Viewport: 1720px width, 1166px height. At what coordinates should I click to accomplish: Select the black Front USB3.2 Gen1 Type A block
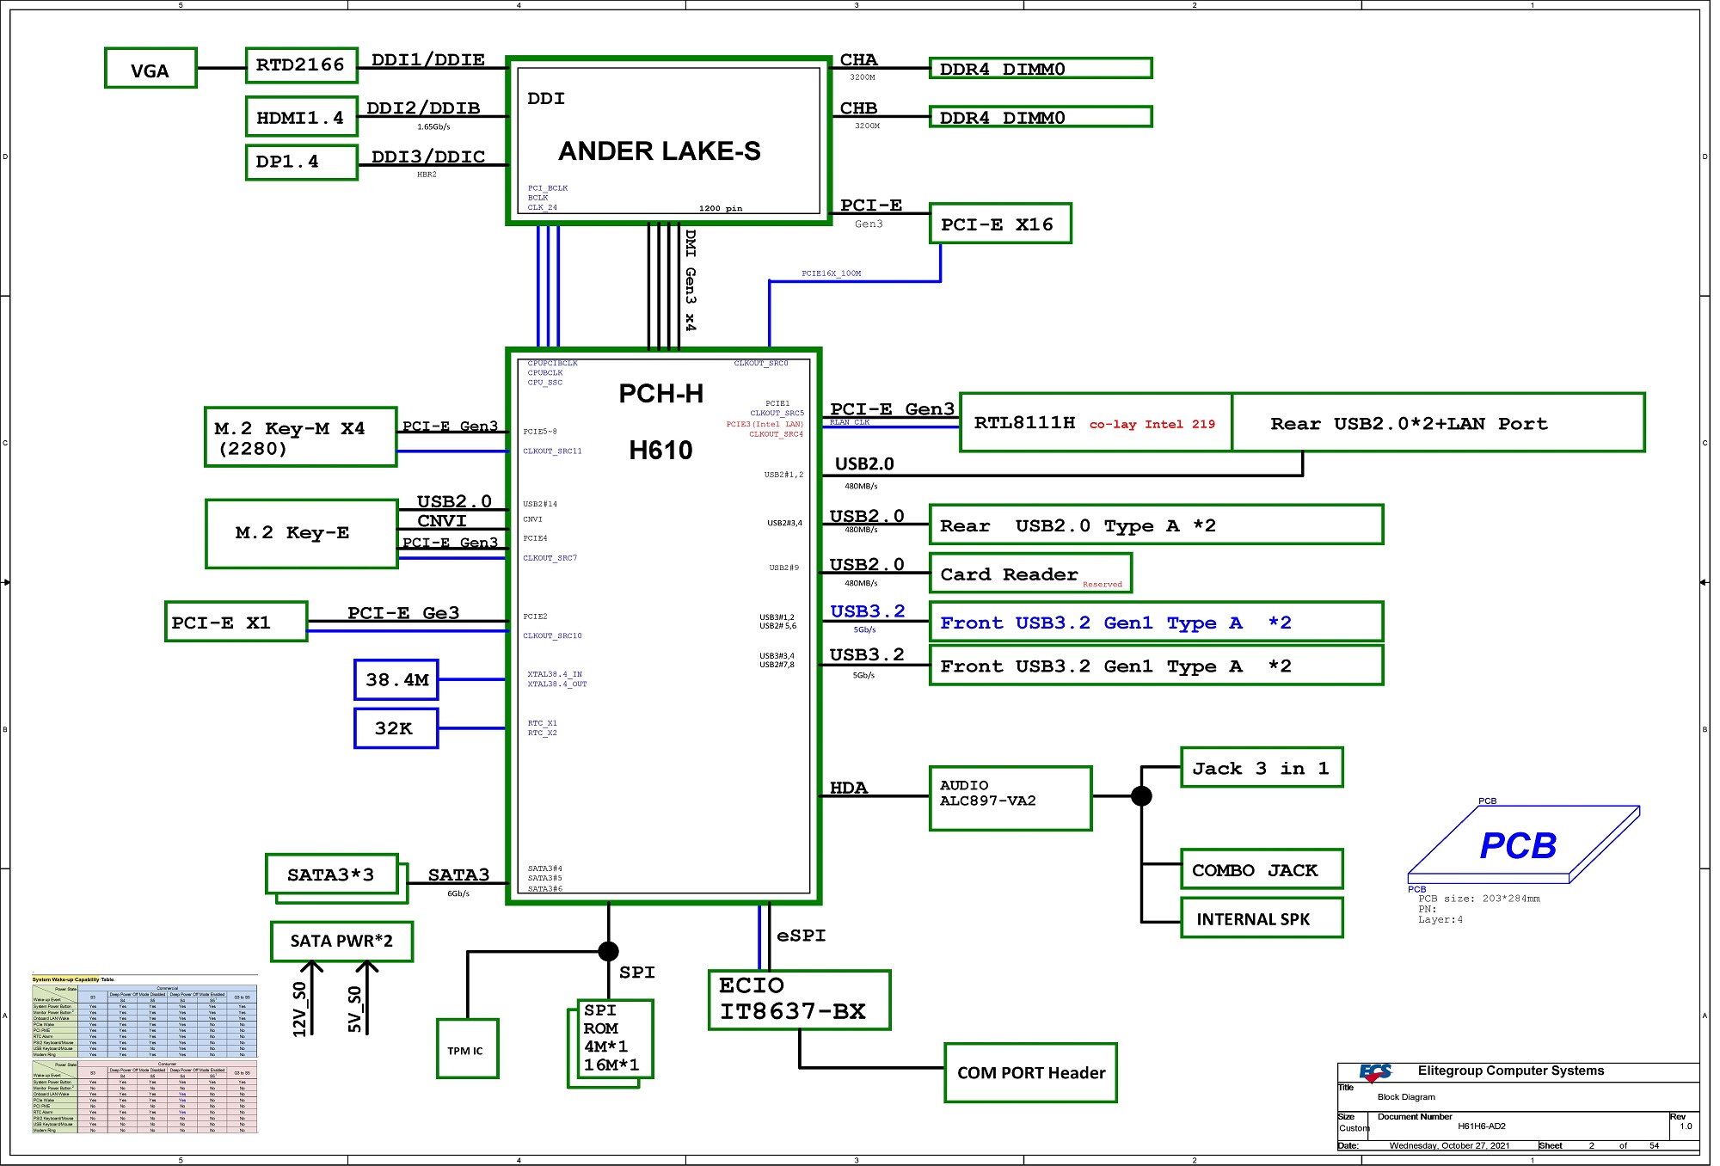pos(1156,666)
